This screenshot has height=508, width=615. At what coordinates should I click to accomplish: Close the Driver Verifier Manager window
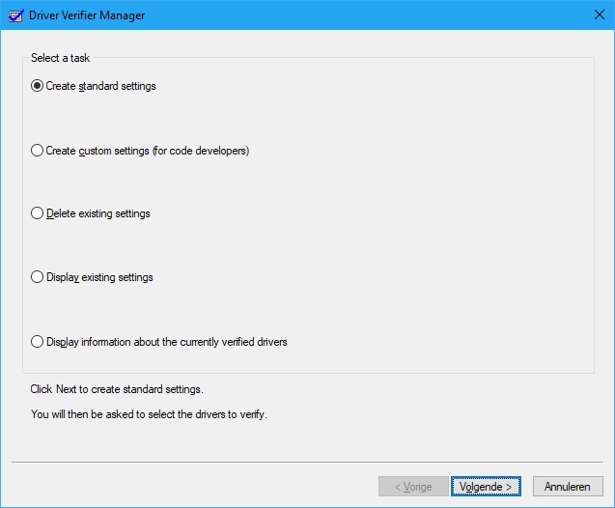point(600,14)
